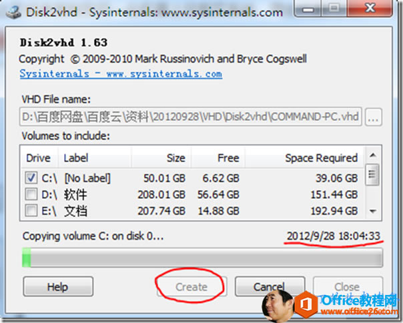Cancel the volume copy
This screenshot has height=323, width=403.
pyautogui.click(x=270, y=286)
